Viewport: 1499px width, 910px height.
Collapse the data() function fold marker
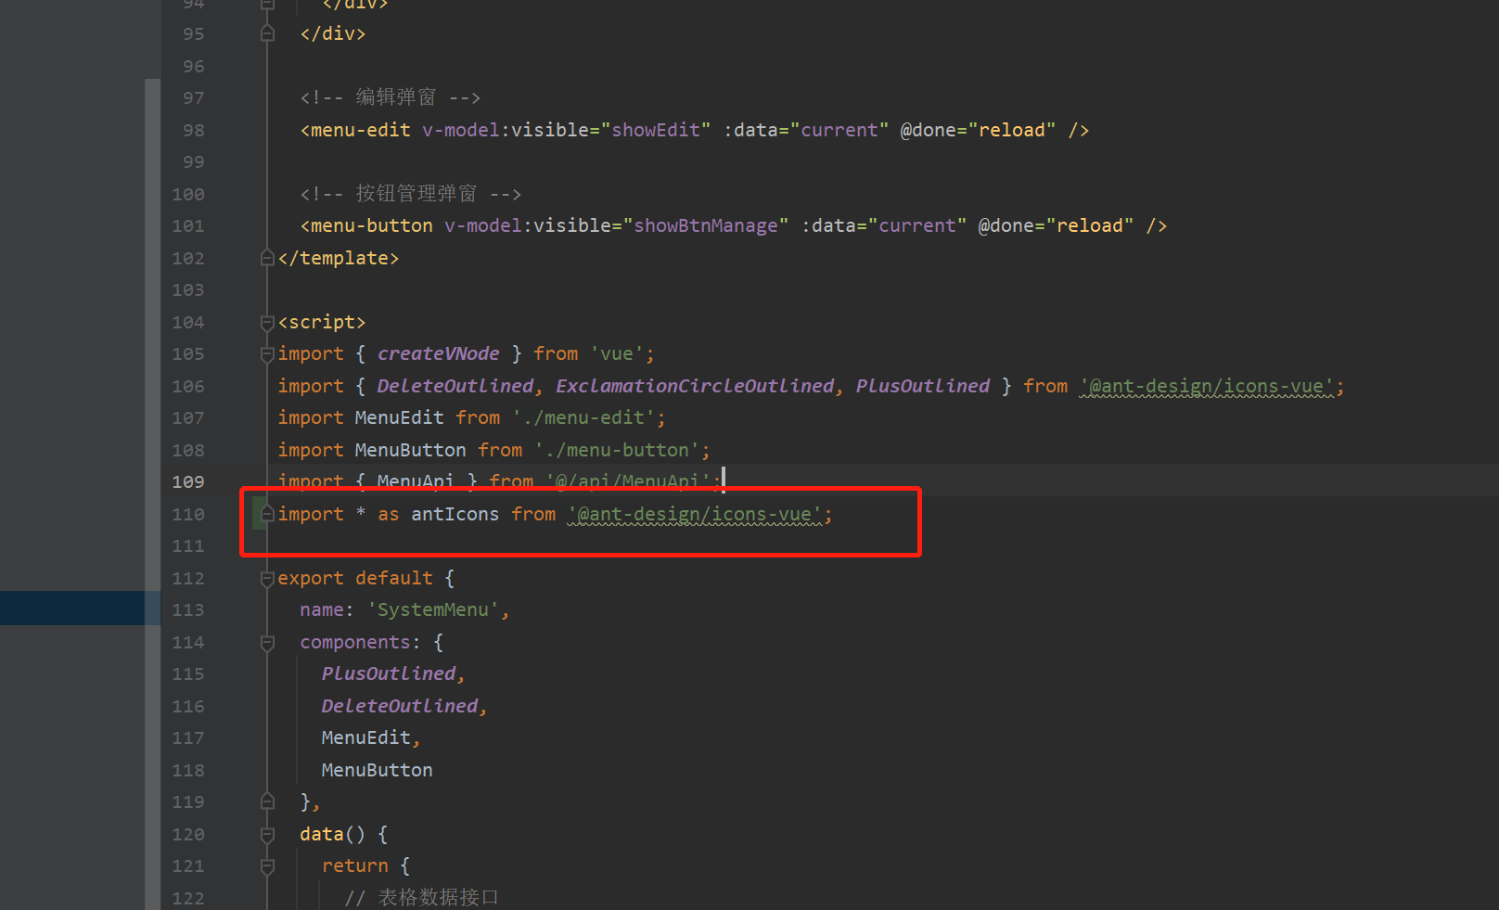coord(266,833)
